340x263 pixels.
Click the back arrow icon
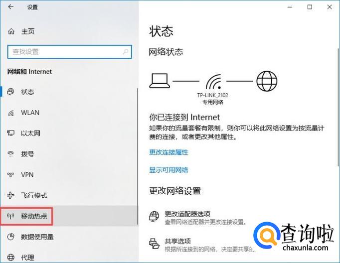pyautogui.click(x=10, y=7)
